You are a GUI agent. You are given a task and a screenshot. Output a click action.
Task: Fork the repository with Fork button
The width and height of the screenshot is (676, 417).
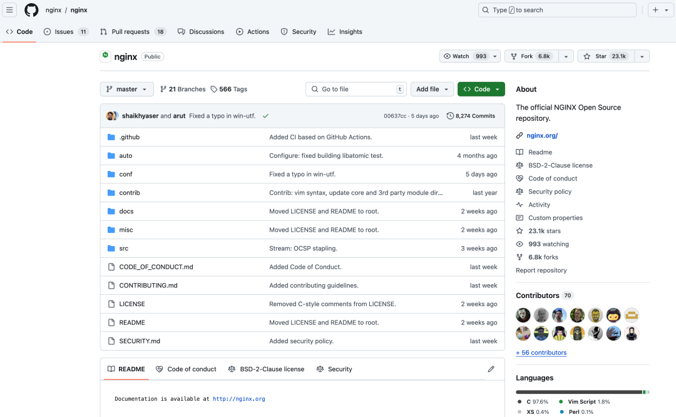(x=531, y=56)
